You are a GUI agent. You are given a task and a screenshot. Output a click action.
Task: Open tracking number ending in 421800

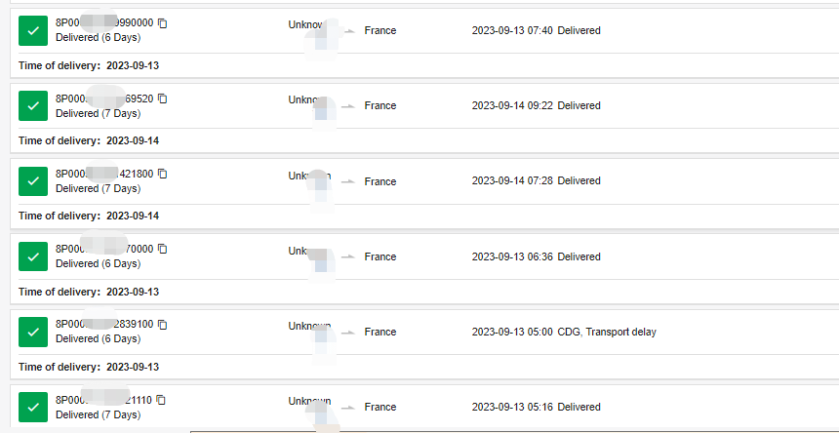point(104,174)
